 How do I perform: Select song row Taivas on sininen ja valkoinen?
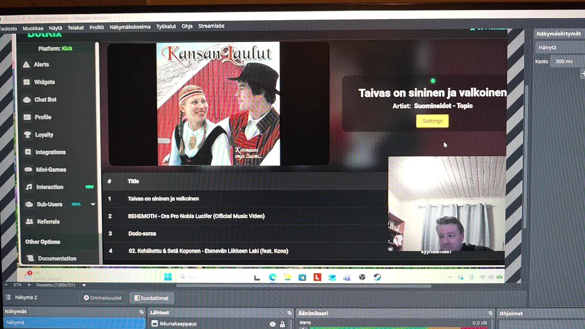(245, 199)
